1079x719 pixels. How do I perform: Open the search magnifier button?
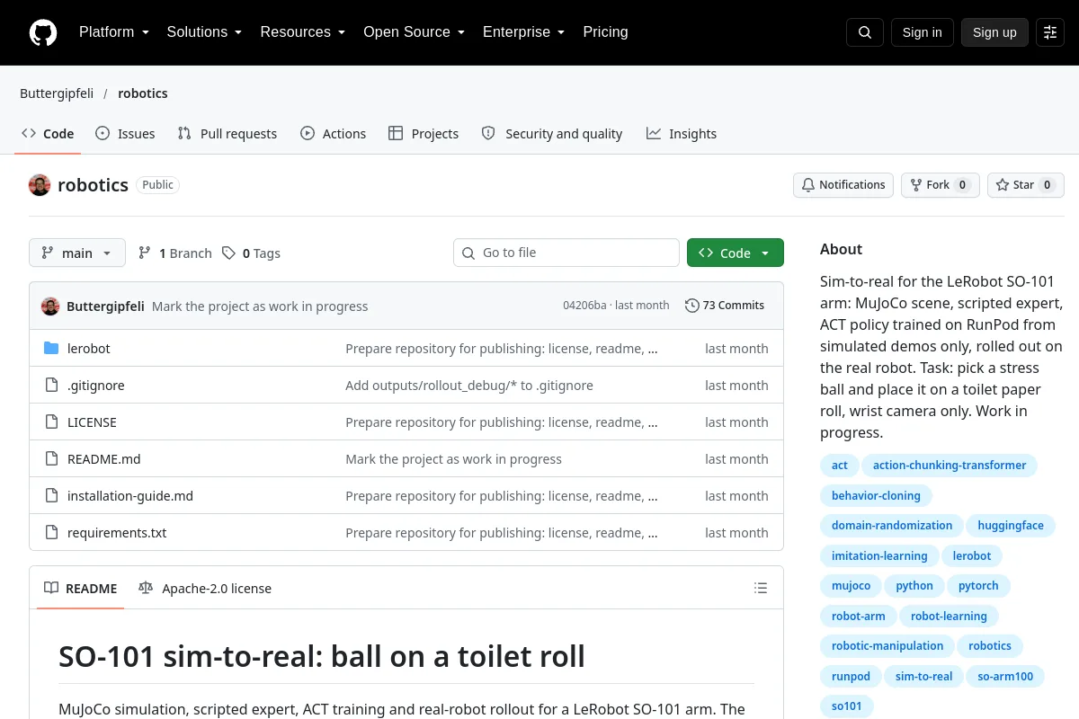click(865, 32)
